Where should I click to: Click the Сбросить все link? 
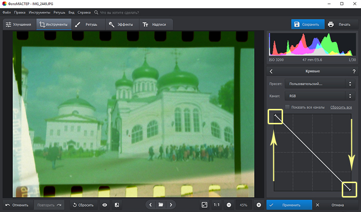click(341, 107)
